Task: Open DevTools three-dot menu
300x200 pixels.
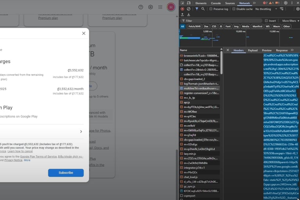Action: [292, 3]
